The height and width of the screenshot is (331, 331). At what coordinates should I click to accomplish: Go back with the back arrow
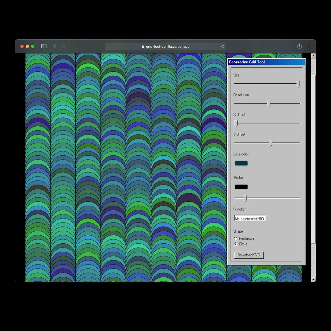pyautogui.click(x=55, y=46)
